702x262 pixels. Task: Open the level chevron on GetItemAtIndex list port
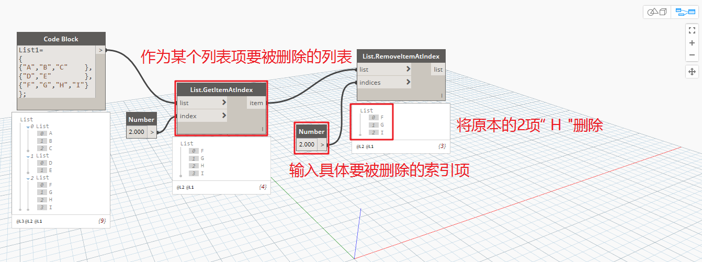click(224, 103)
